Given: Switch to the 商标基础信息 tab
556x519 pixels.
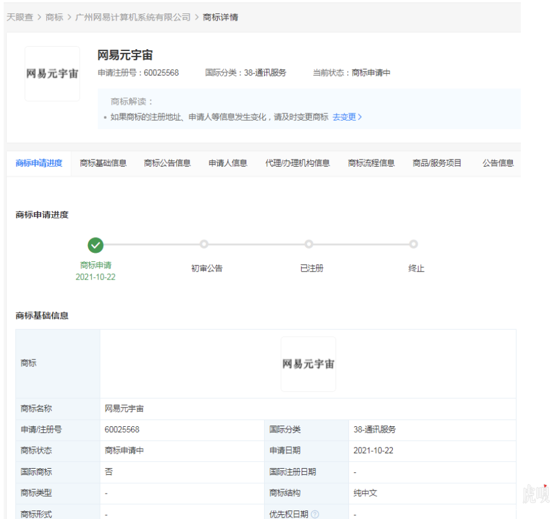Looking at the screenshot, I should (103, 163).
